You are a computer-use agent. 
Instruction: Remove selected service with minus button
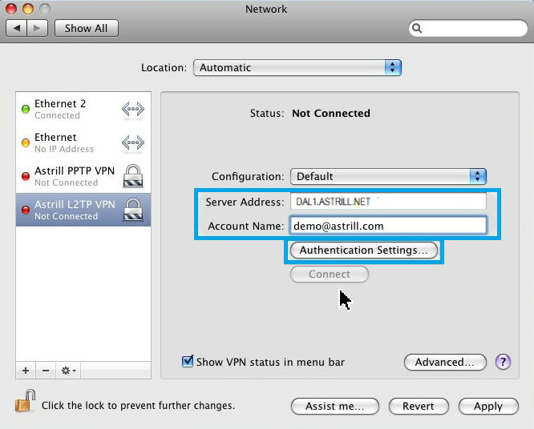pyautogui.click(x=46, y=371)
